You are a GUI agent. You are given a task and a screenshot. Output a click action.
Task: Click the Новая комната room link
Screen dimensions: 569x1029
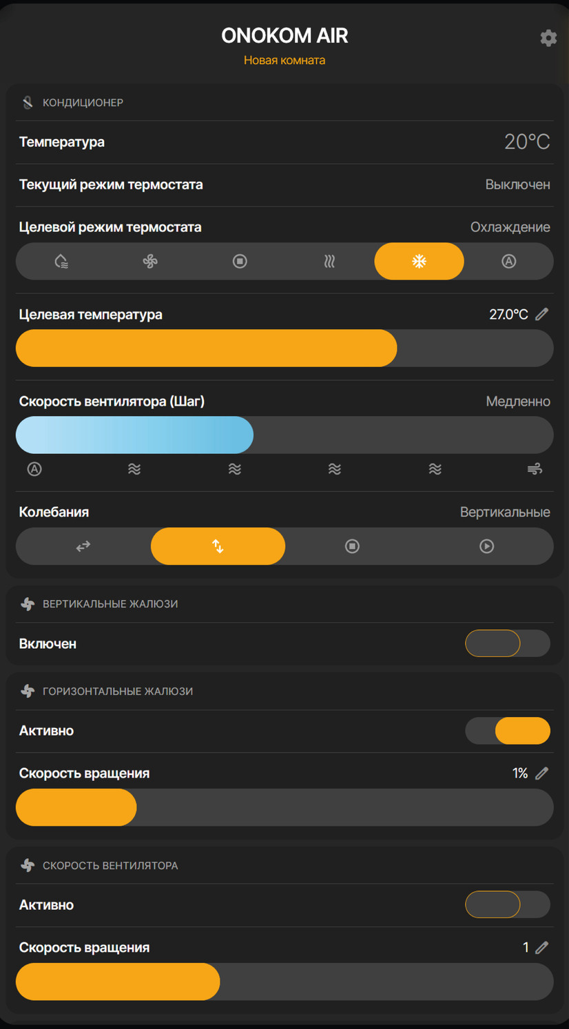pyautogui.click(x=284, y=60)
